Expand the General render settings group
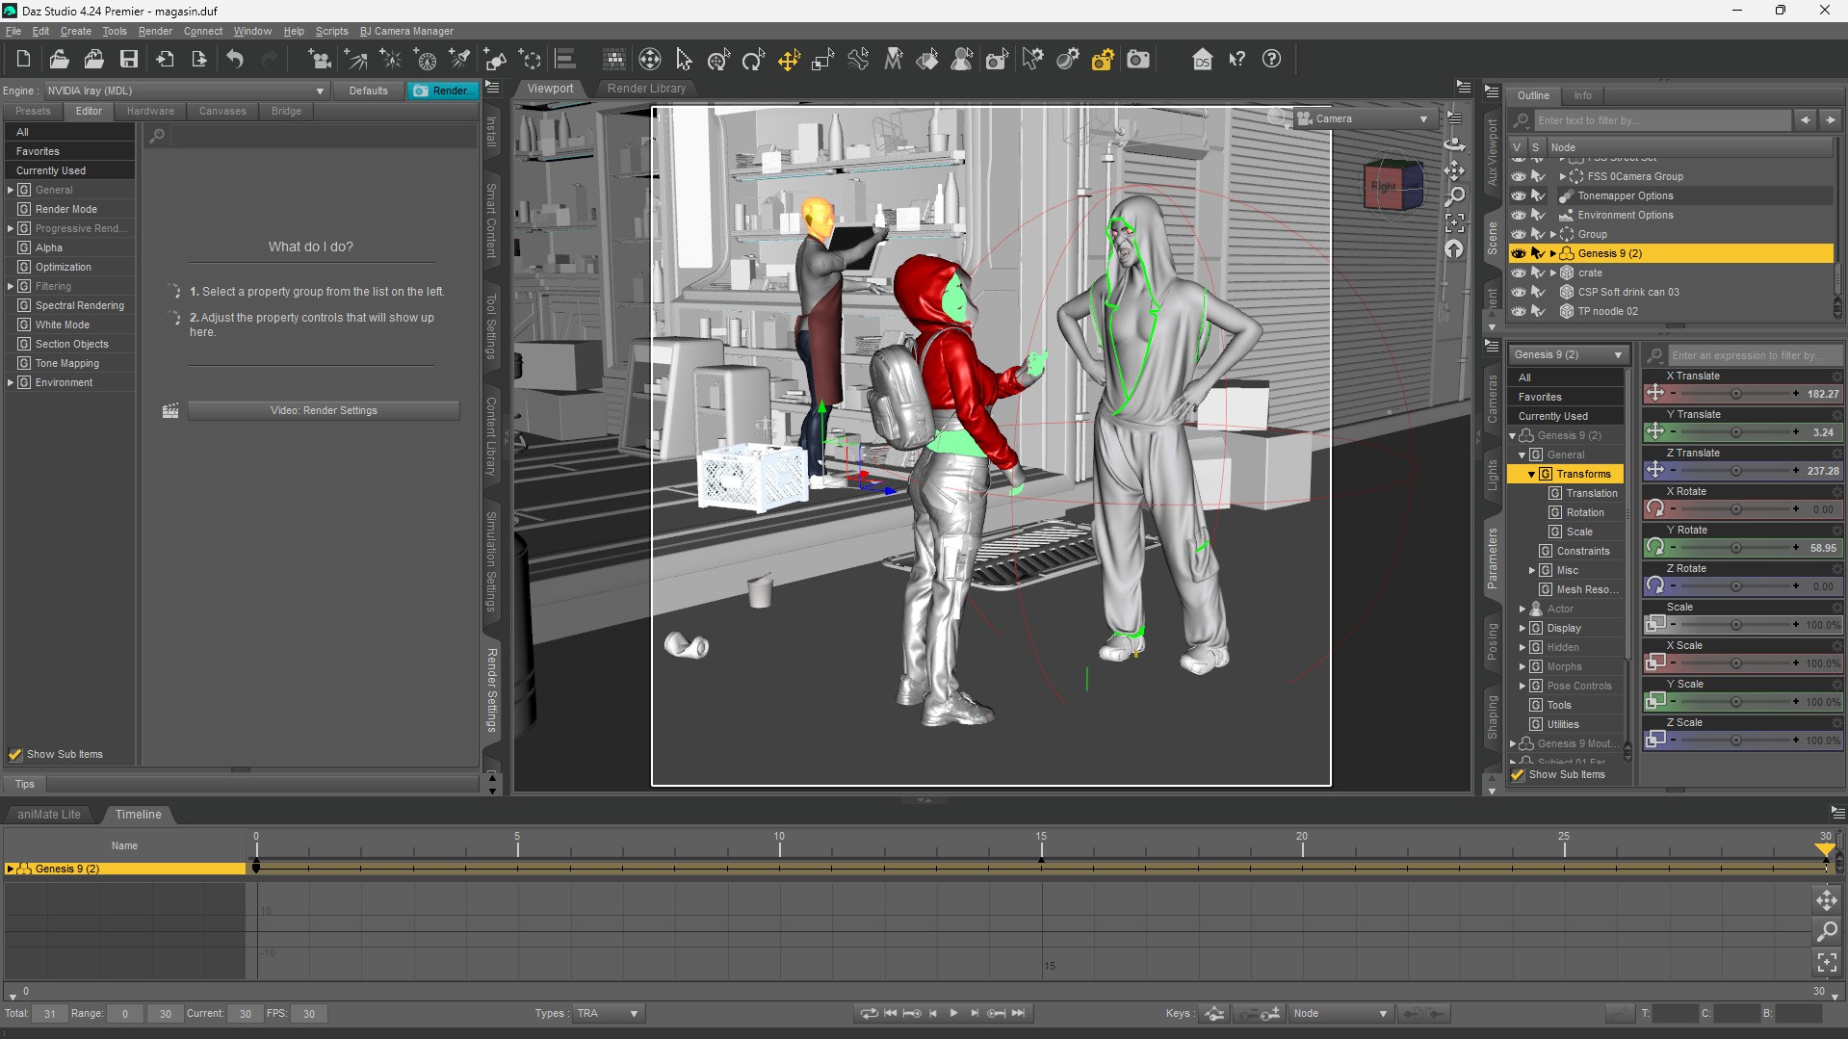This screenshot has height=1039, width=1848. 11,191
